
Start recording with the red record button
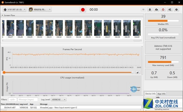[x=83, y=9]
